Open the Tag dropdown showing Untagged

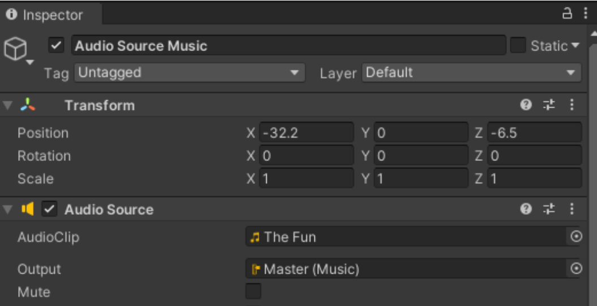pos(189,73)
